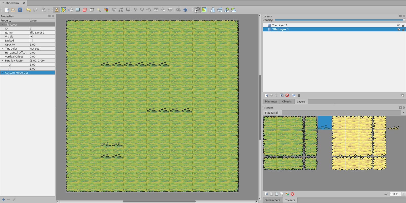Adjust the layer Opacity slider

(x=340, y=20)
